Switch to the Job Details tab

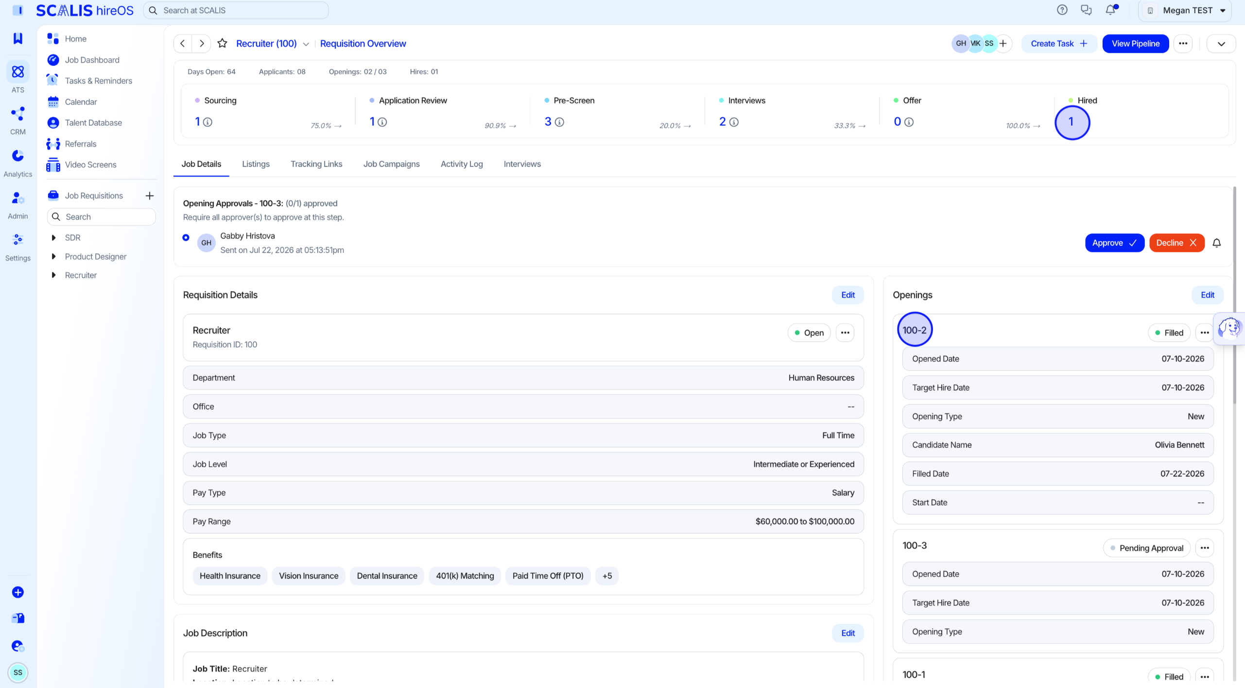[201, 164]
